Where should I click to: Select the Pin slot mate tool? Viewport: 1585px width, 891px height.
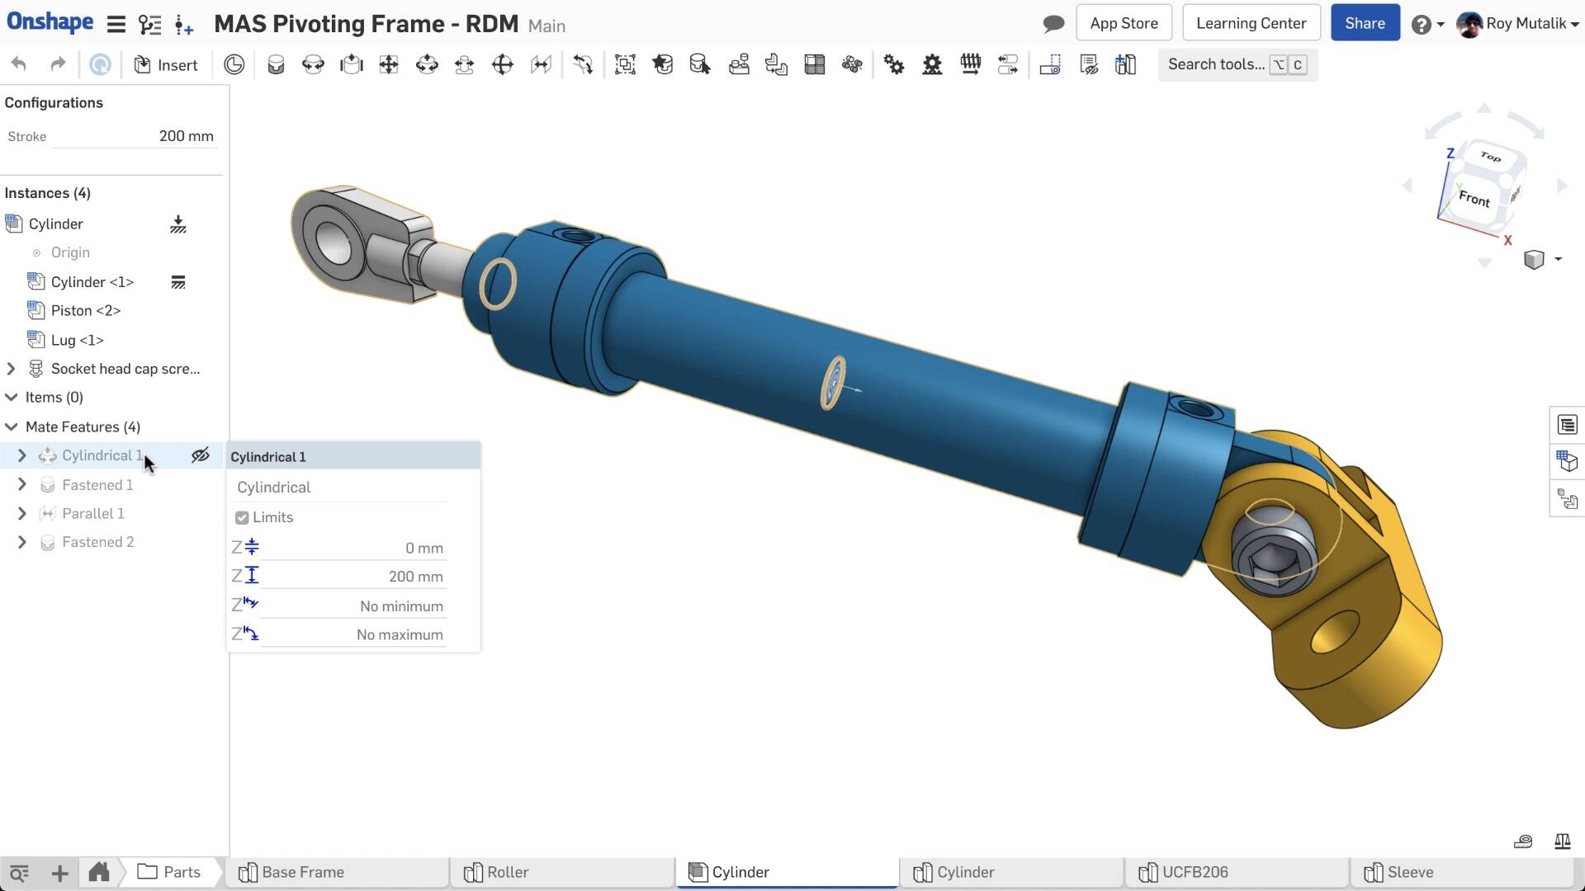[464, 64]
